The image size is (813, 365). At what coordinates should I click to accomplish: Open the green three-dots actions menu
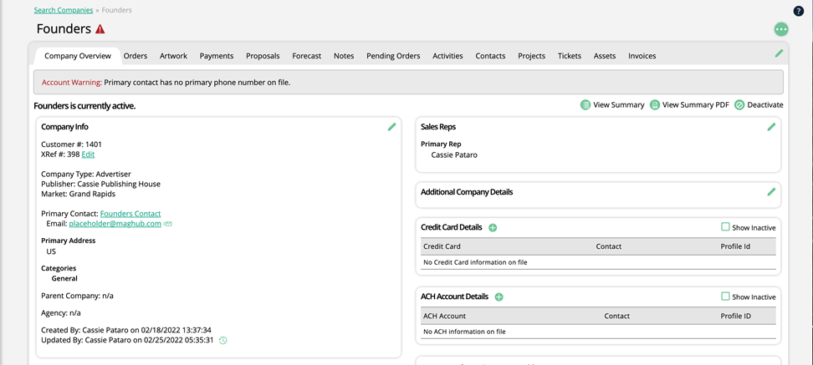781,29
